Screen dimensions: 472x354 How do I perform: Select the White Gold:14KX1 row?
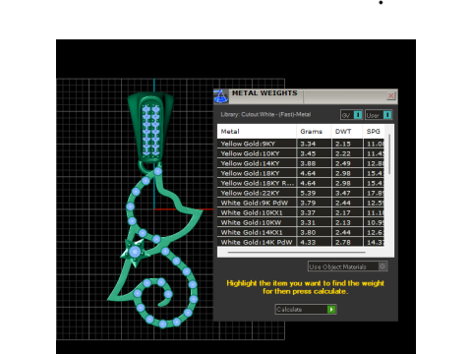[x=301, y=232]
